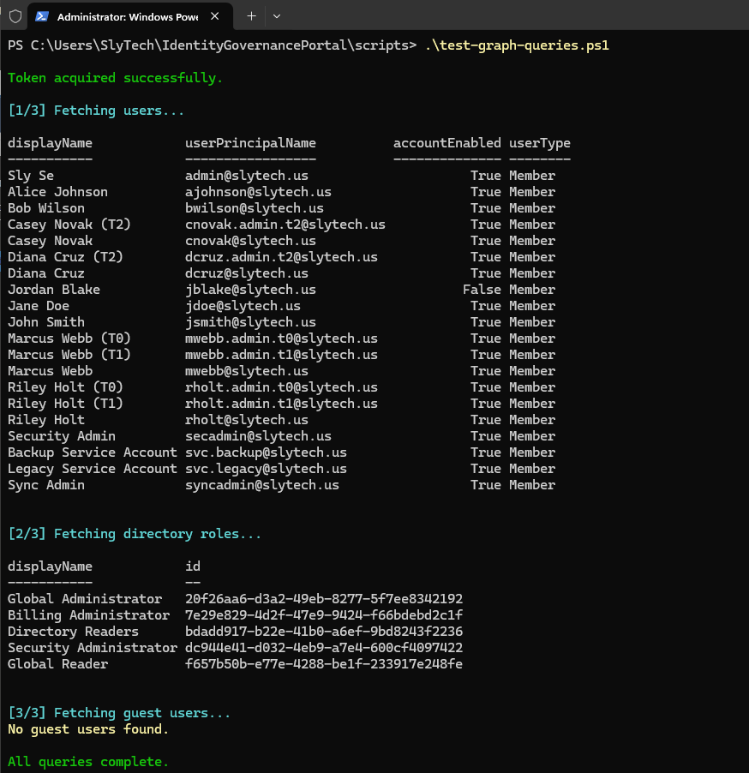The height and width of the screenshot is (773, 749).
Task: Open a new terminal tab
Action: pyautogui.click(x=251, y=16)
